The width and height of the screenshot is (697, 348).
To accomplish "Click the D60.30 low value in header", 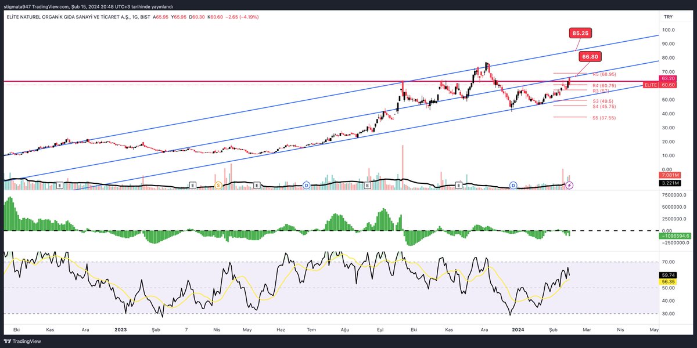I will coord(196,17).
